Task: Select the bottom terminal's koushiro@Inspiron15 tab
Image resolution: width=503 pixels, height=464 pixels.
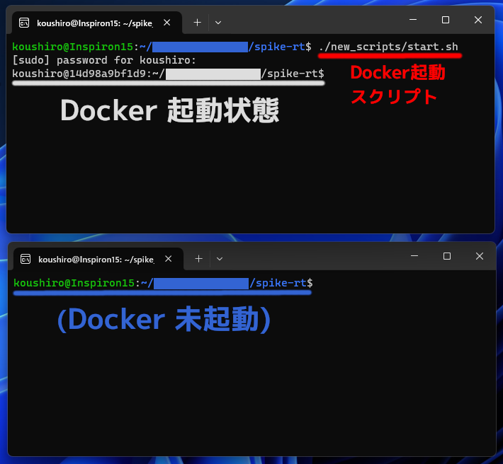Action: 98,259
